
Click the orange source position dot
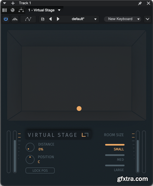[x=79, y=108]
